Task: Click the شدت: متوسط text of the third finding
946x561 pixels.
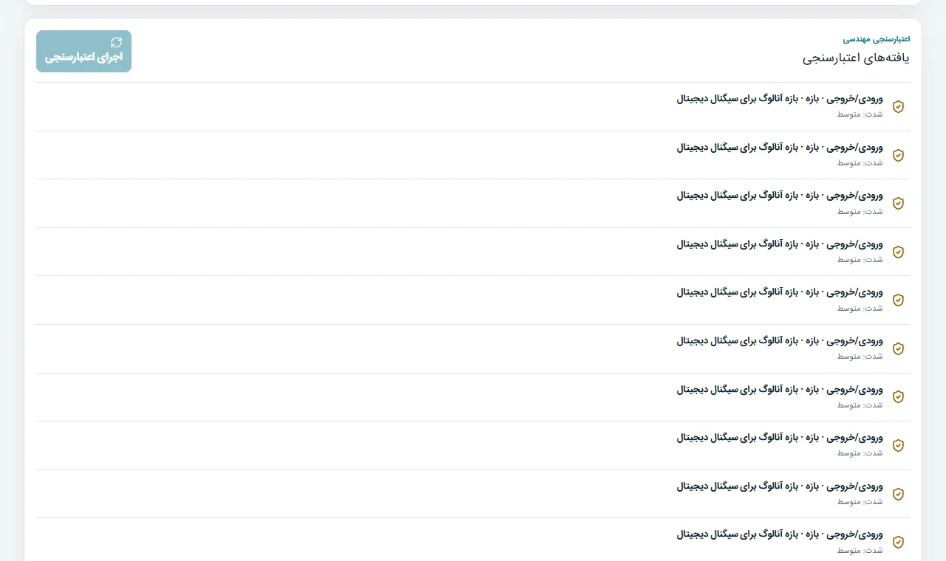Action: (x=860, y=211)
